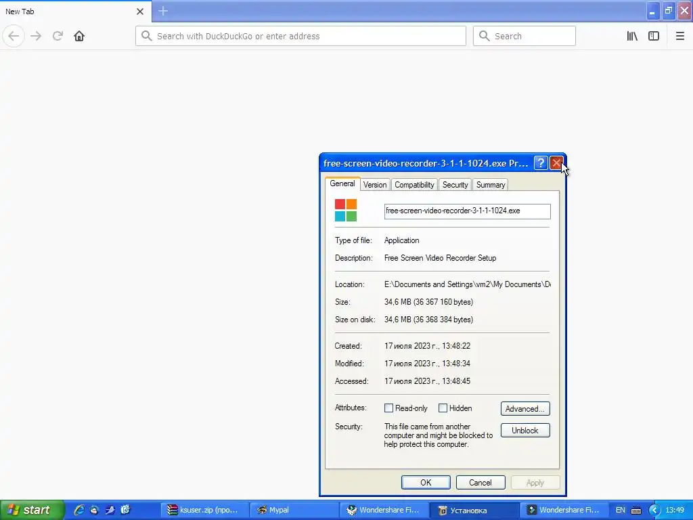Image resolution: width=693 pixels, height=520 pixels.
Task: Open the Security tab
Action: pyautogui.click(x=455, y=185)
